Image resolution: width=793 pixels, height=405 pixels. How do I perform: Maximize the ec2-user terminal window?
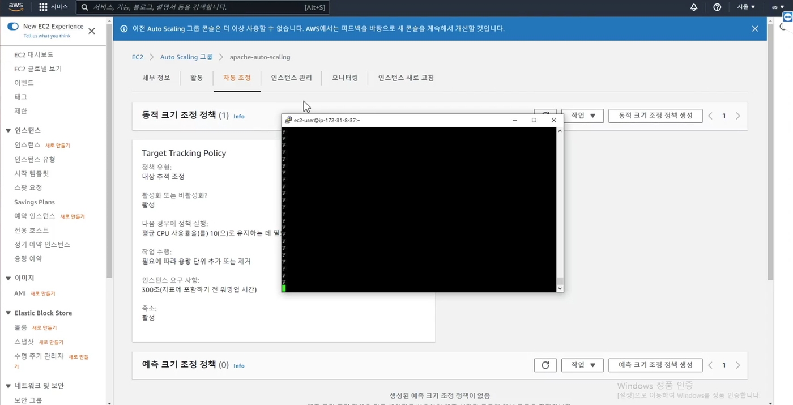click(534, 120)
